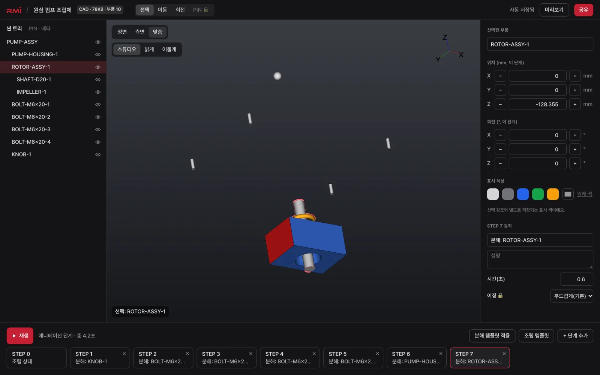Click the RMI logo icon
600x375 pixels.
click(x=14, y=10)
